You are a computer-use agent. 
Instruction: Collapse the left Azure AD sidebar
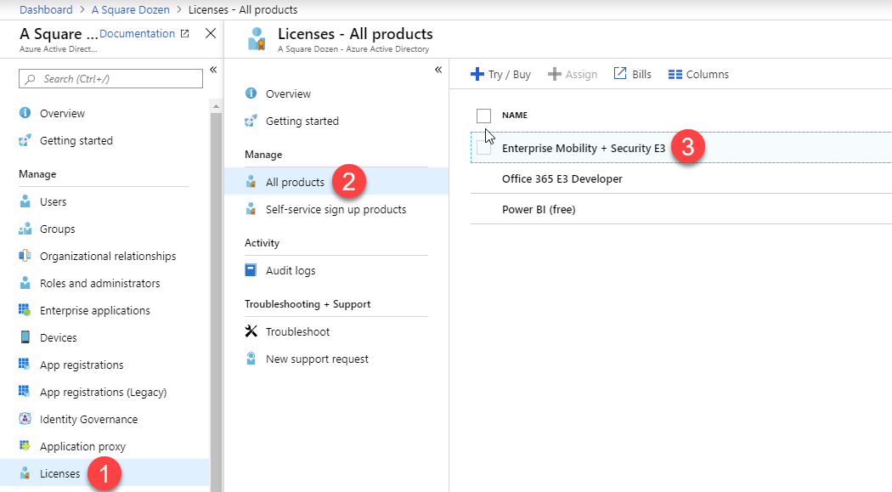pos(213,69)
